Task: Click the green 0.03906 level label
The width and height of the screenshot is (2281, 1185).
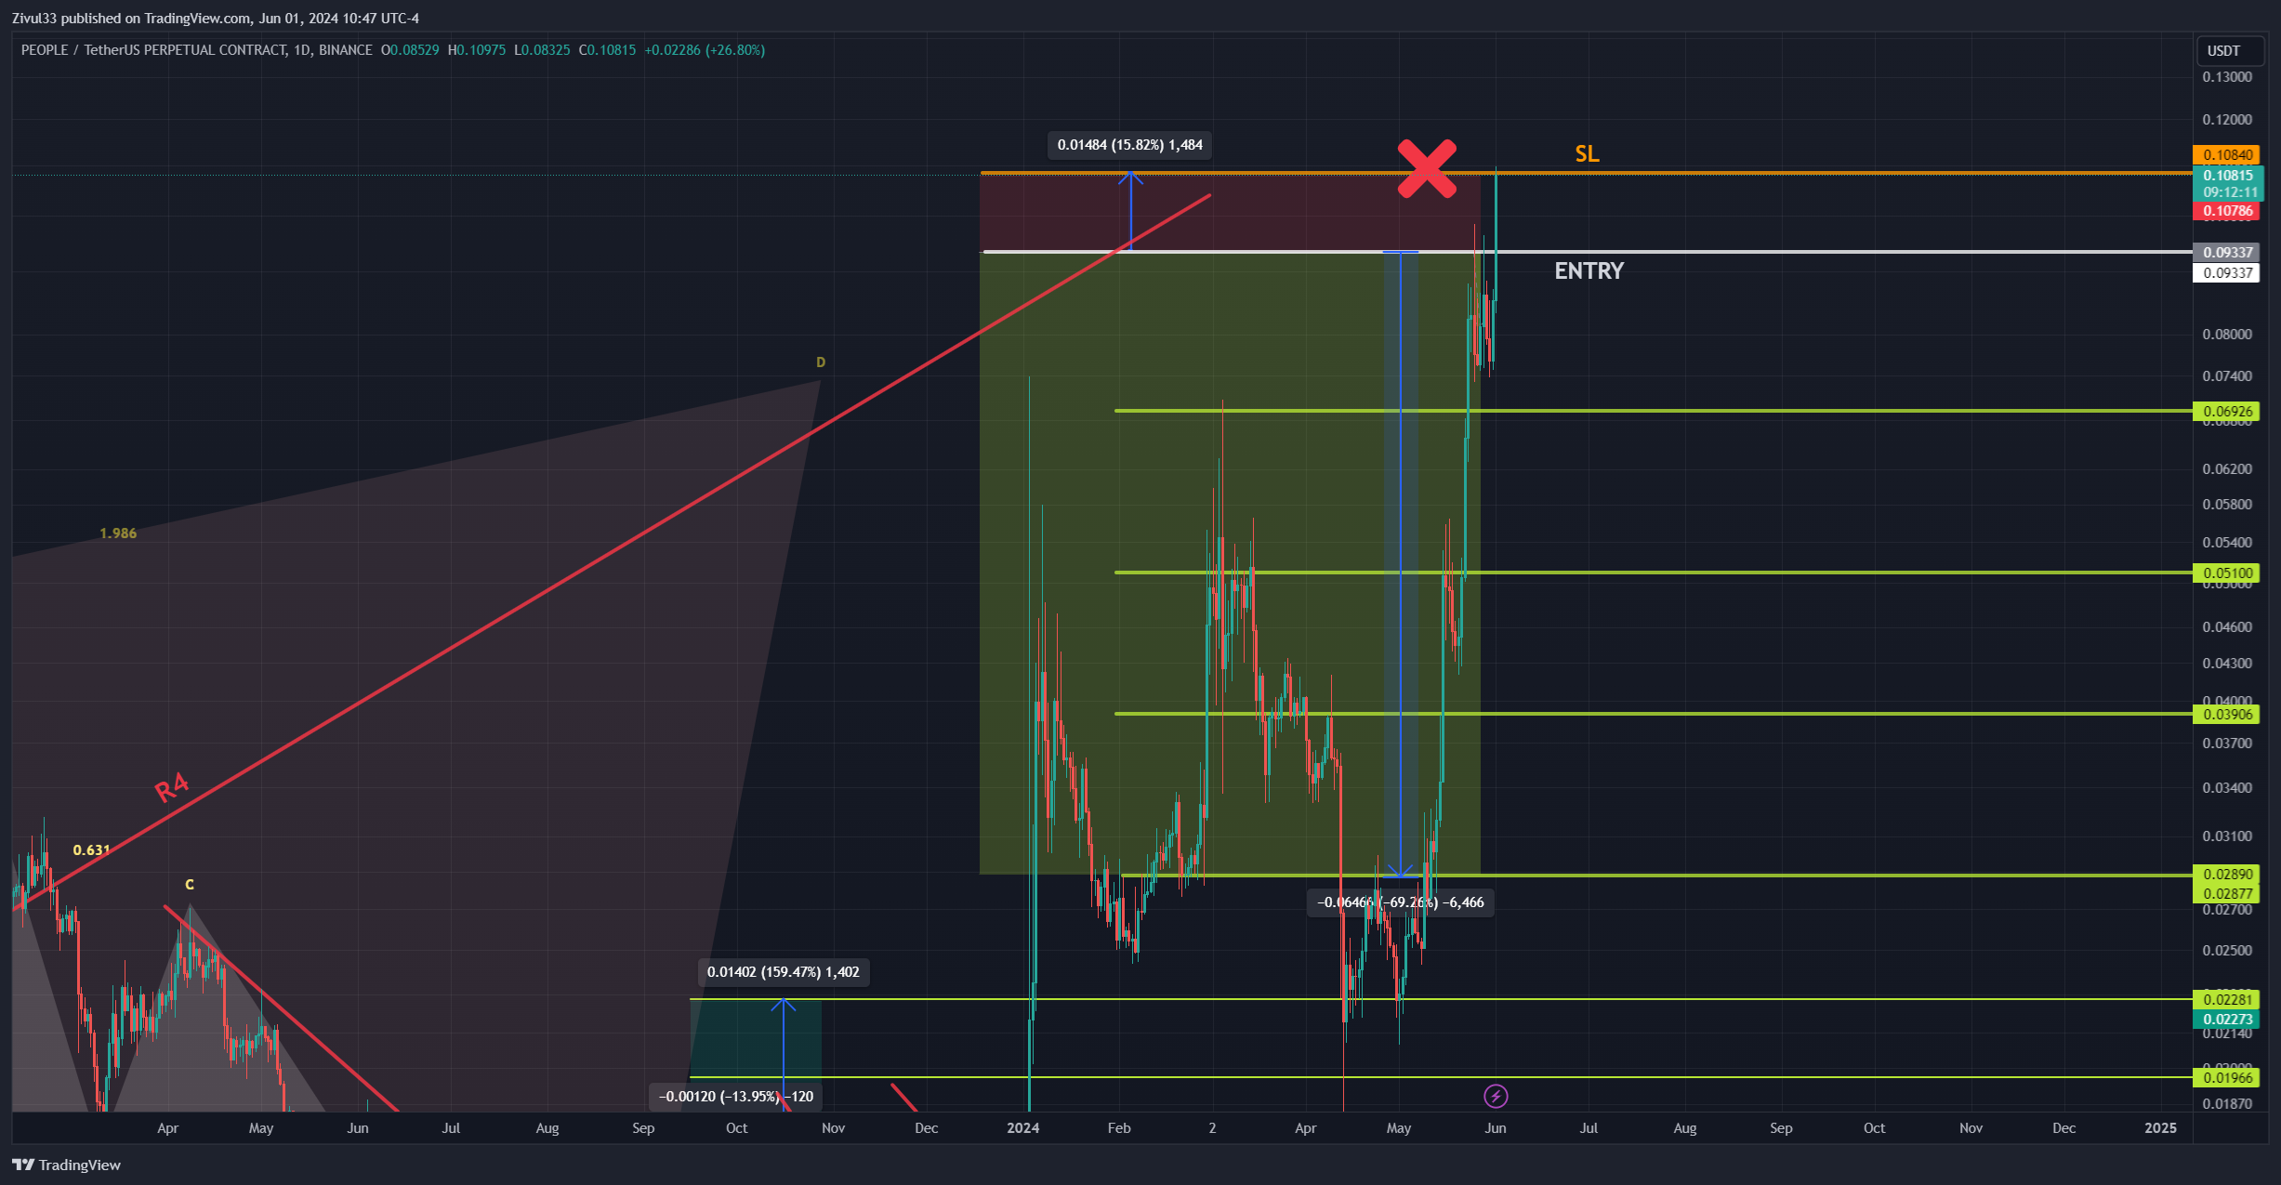Action: (x=2227, y=714)
